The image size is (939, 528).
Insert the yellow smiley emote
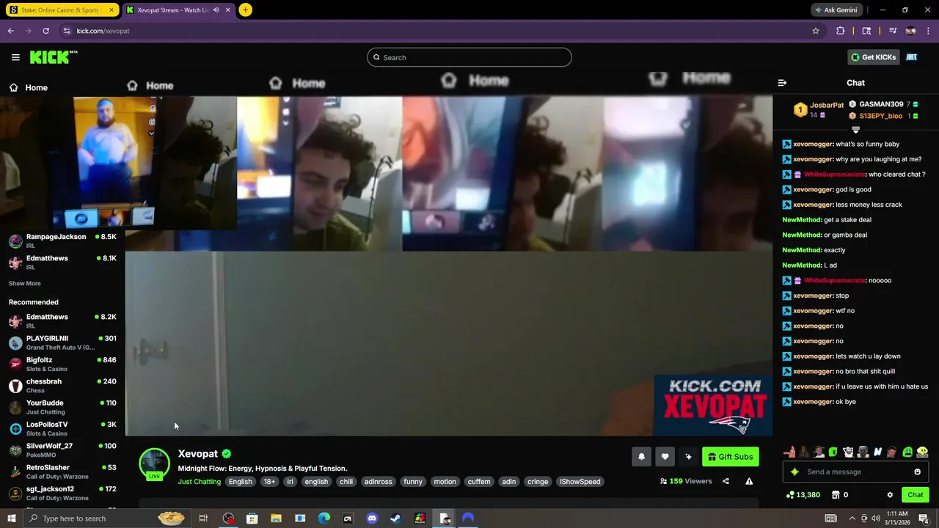coord(922,452)
